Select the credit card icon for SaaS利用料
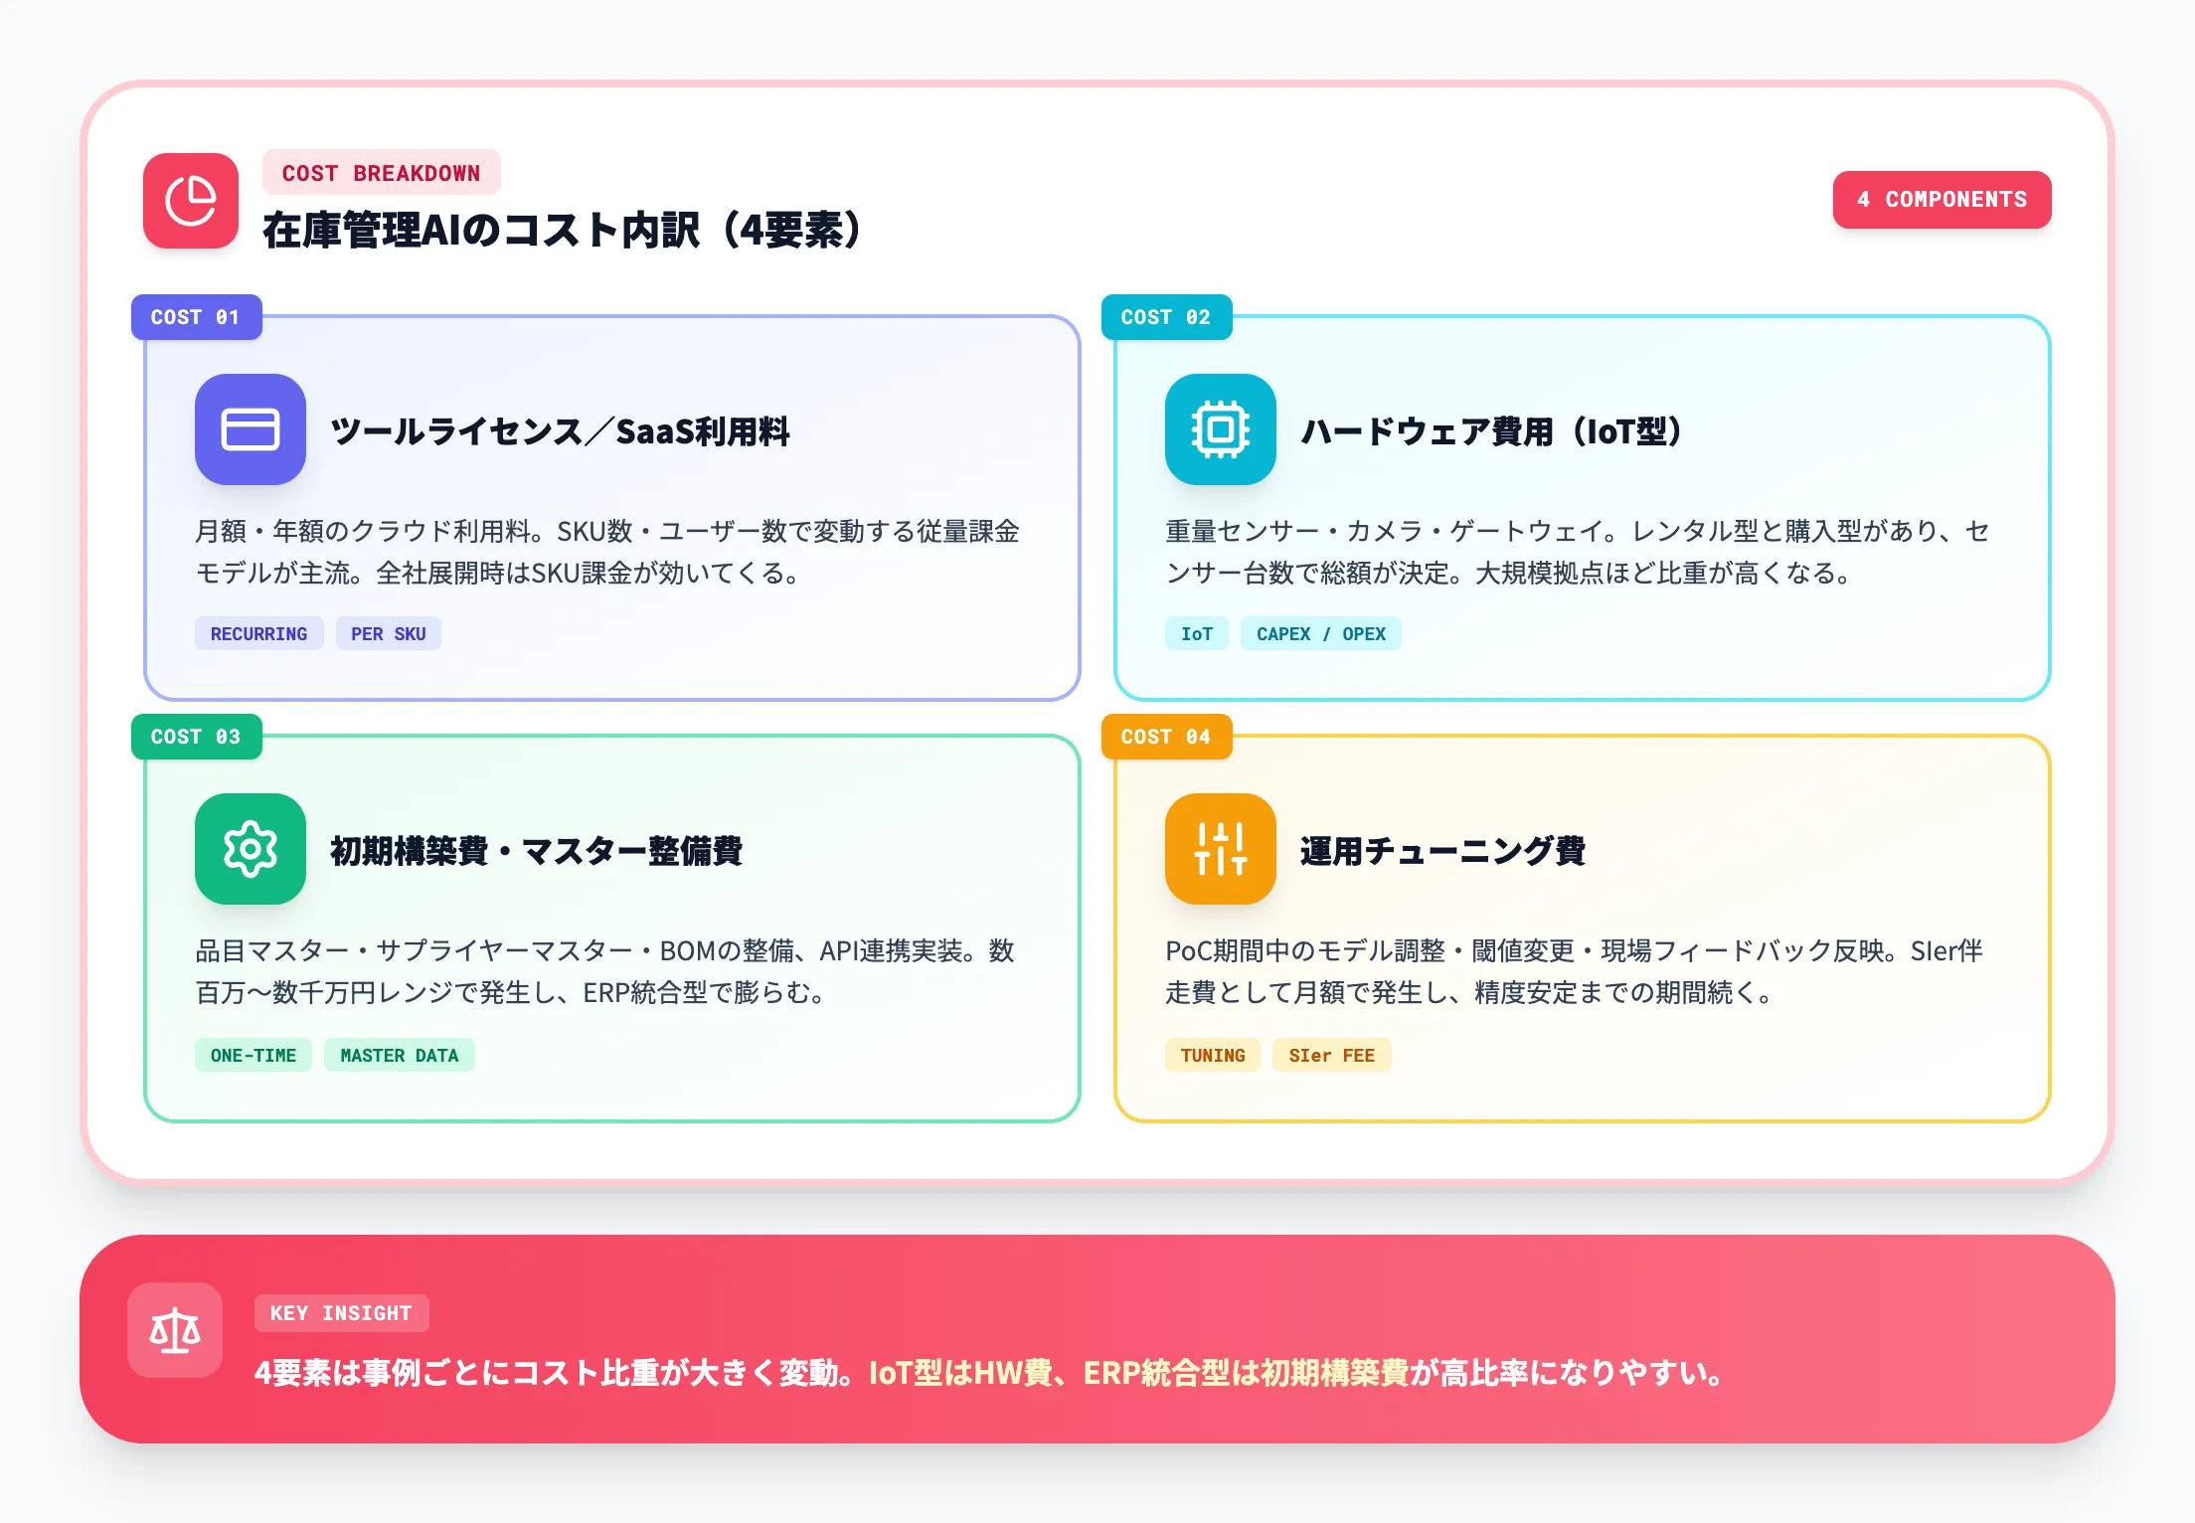This screenshot has width=2195, height=1523. [250, 430]
